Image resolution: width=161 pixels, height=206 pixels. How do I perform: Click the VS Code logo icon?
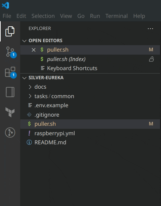point(5,5)
